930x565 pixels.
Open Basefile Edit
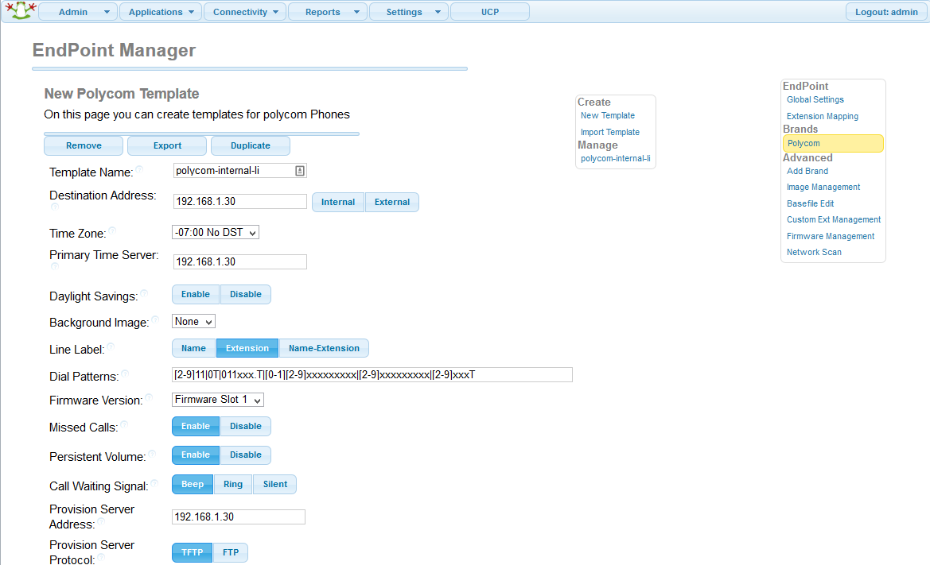click(810, 203)
